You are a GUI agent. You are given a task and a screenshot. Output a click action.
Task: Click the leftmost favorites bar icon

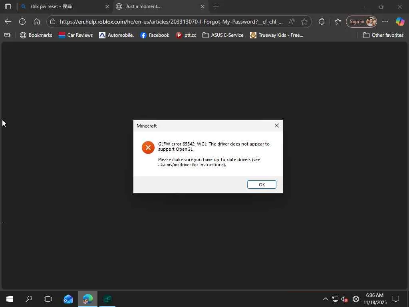point(7,35)
